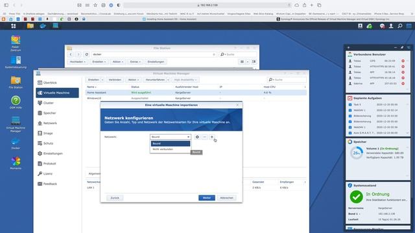Open the green cloud status icon in taskbar

click(370, 26)
